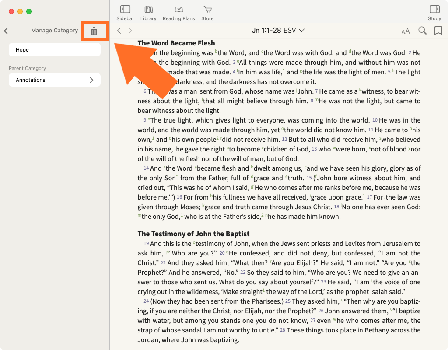Viewport: 448px width, 350px height.
Task: Open Reading Plans from the toolbar
Action: [x=178, y=12]
